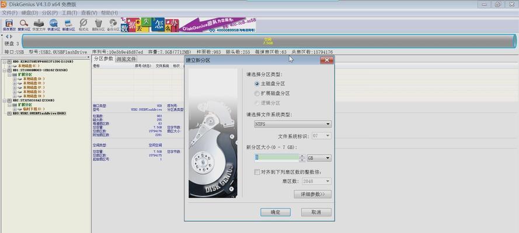This screenshot has width=519, height=233.
Task: Click the 序号(状态) column header
Action: tap(143, 66)
